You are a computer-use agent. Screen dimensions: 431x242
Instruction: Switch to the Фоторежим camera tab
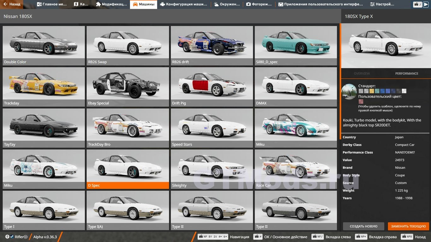pos(259,4)
